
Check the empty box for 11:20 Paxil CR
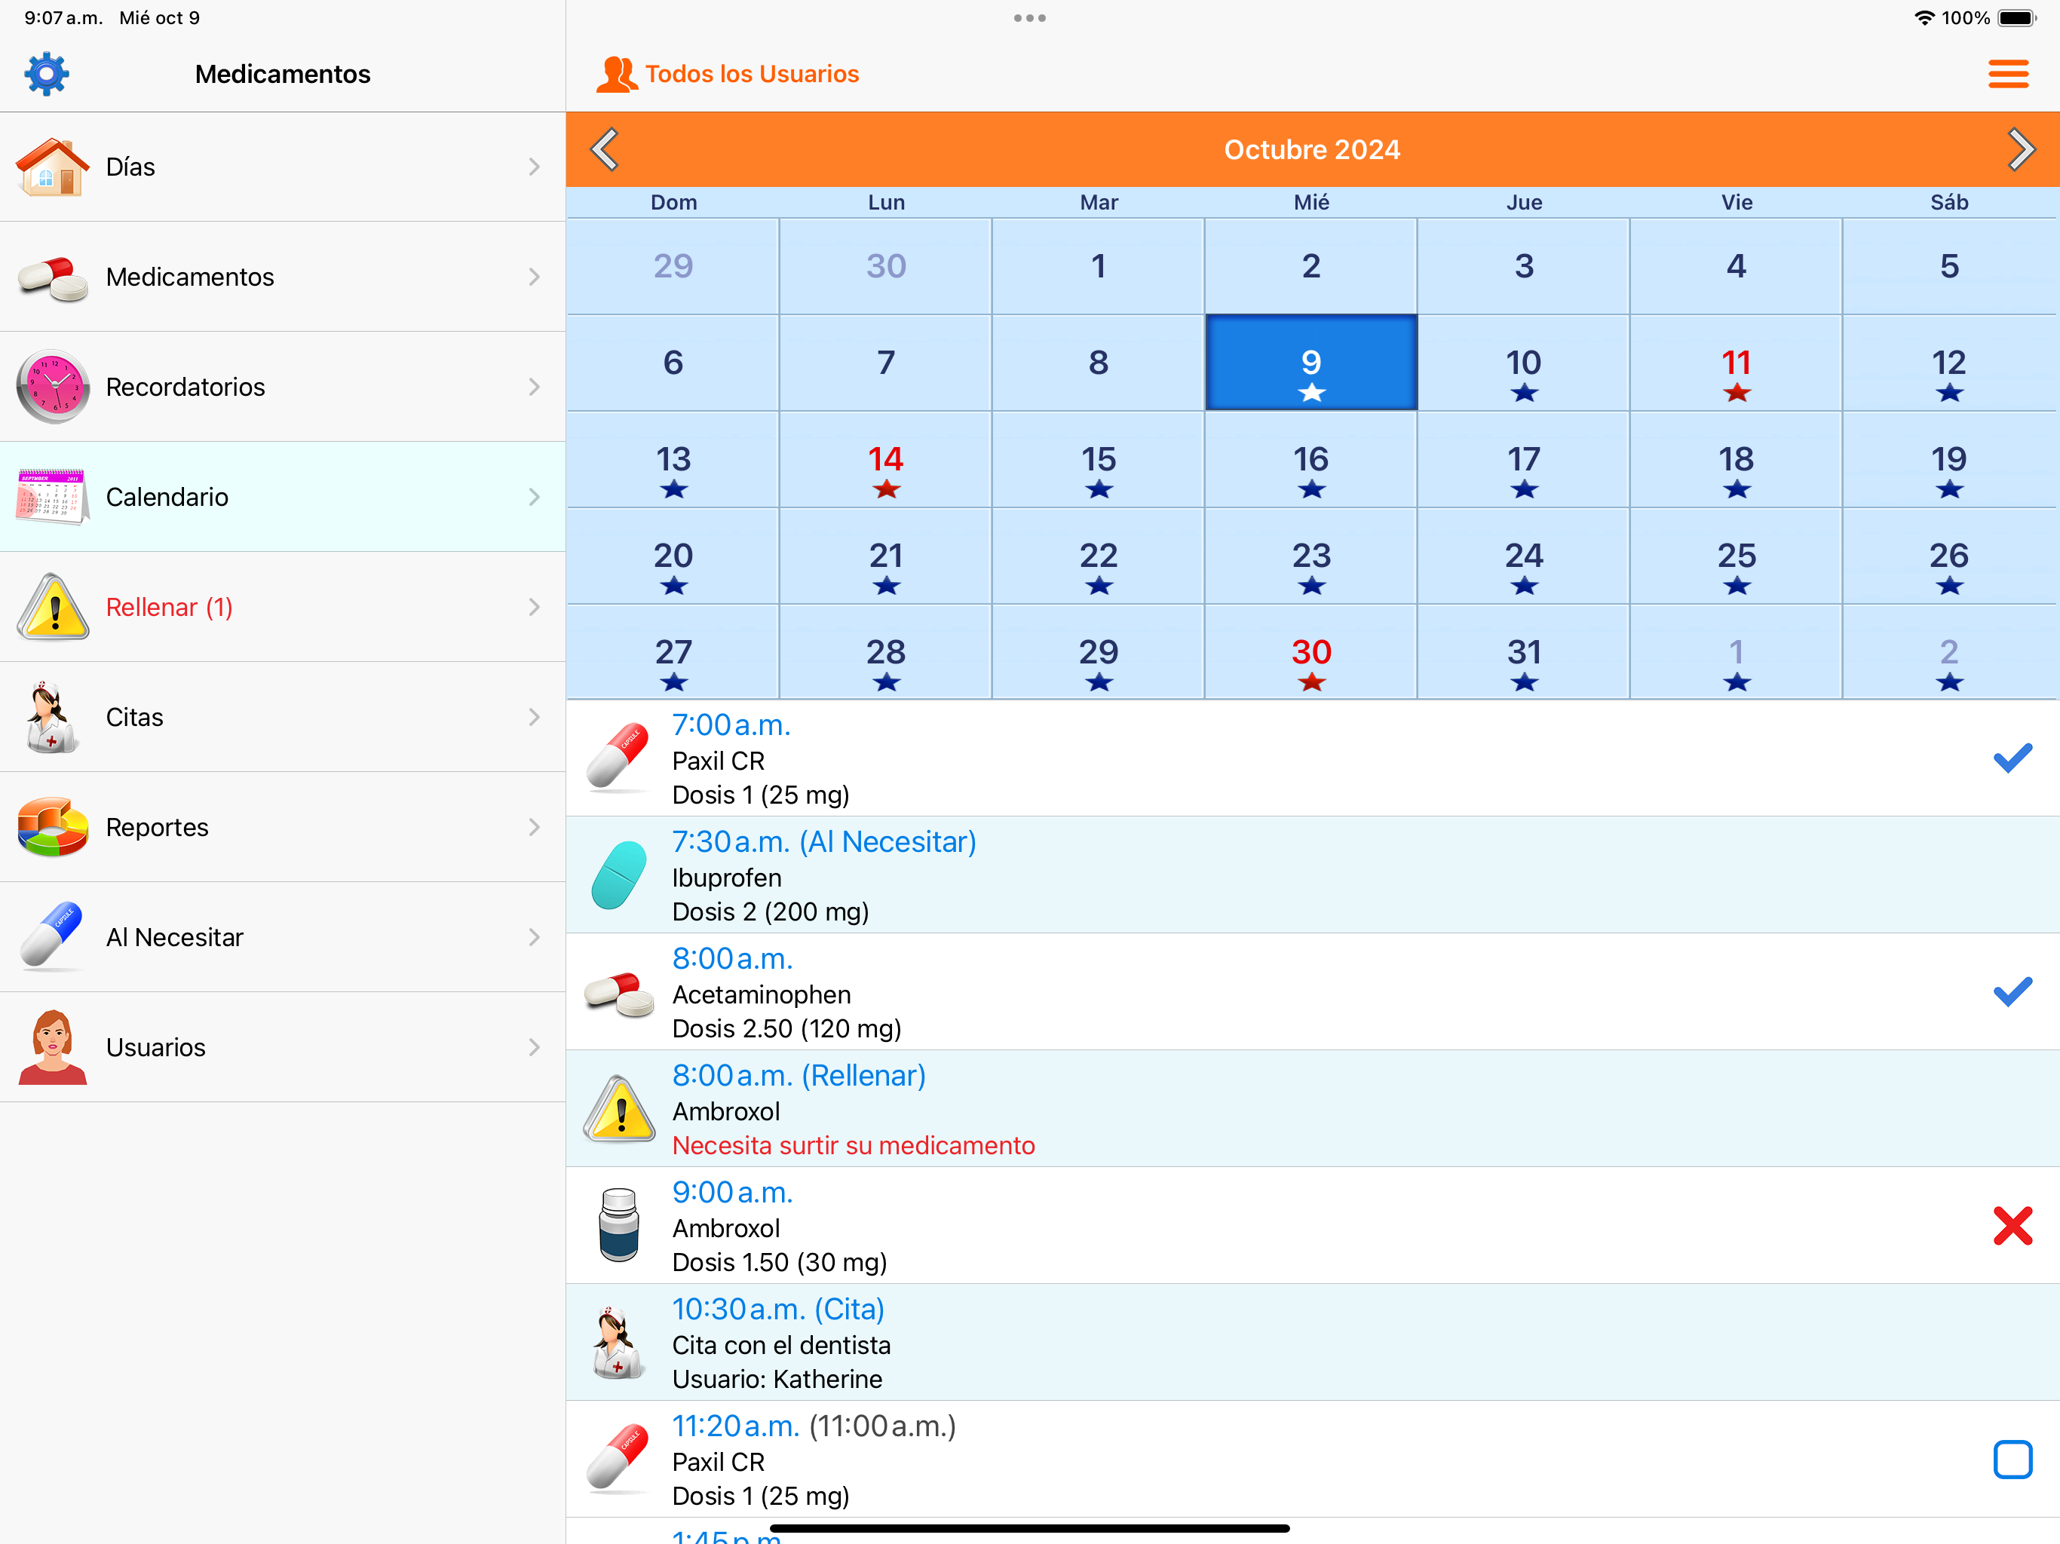tap(2011, 1460)
